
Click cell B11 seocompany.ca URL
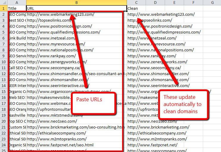coord(77,68)
